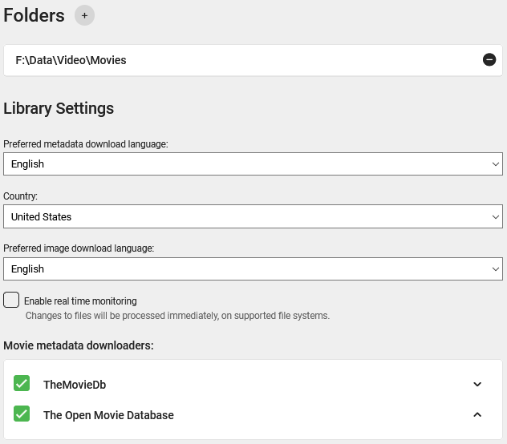The width and height of the screenshot is (507, 444).
Task: Open Preferred metadata download language dropdown
Action: pos(253,163)
